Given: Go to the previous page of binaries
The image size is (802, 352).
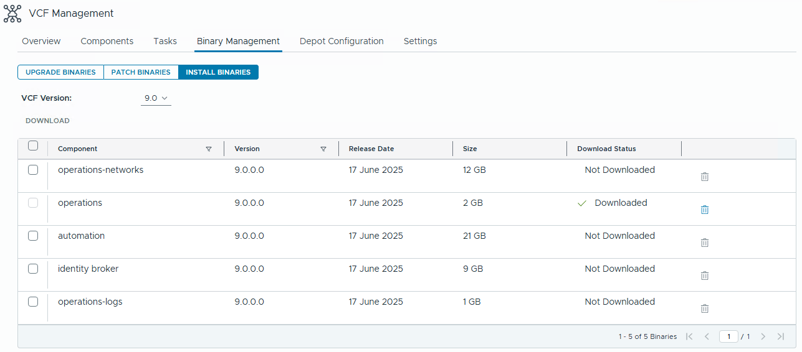Looking at the screenshot, I should point(707,336).
